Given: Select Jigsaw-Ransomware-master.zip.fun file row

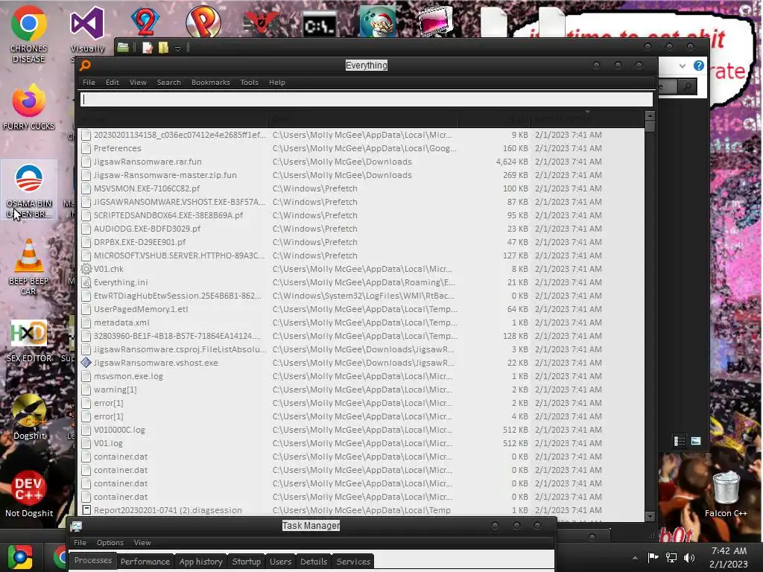Looking at the screenshot, I should pyautogui.click(x=361, y=175).
